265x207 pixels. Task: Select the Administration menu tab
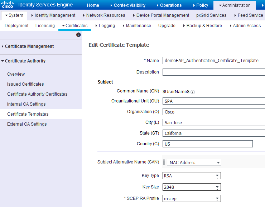click(235, 5)
